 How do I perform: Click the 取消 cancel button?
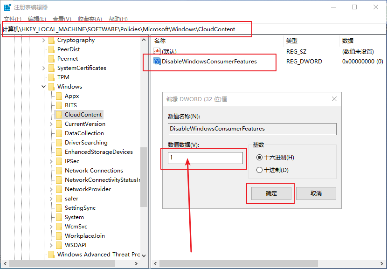[x=316, y=193]
